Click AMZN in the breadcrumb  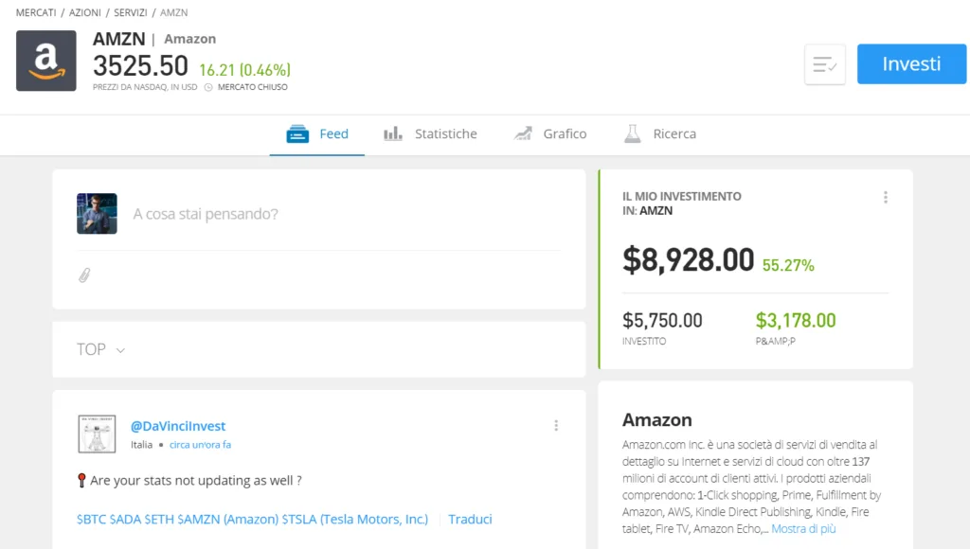(x=174, y=12)
